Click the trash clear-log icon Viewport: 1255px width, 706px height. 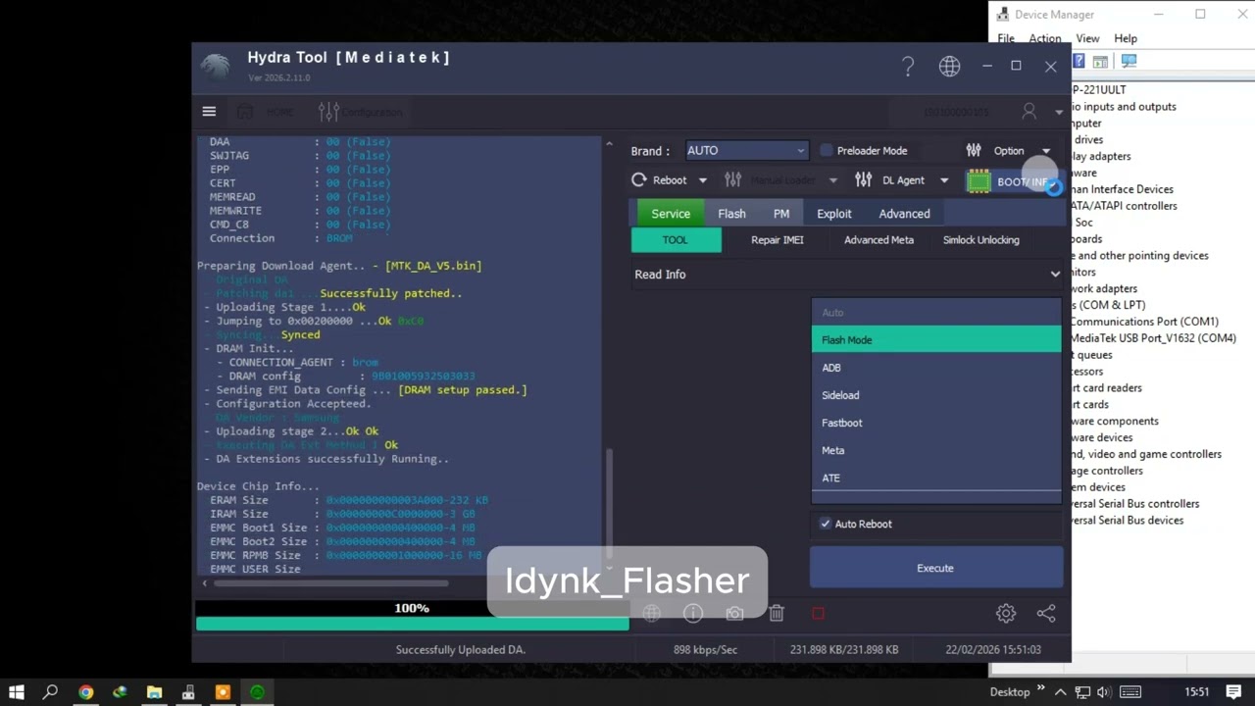pyautogui.click(x=777, y=614)
